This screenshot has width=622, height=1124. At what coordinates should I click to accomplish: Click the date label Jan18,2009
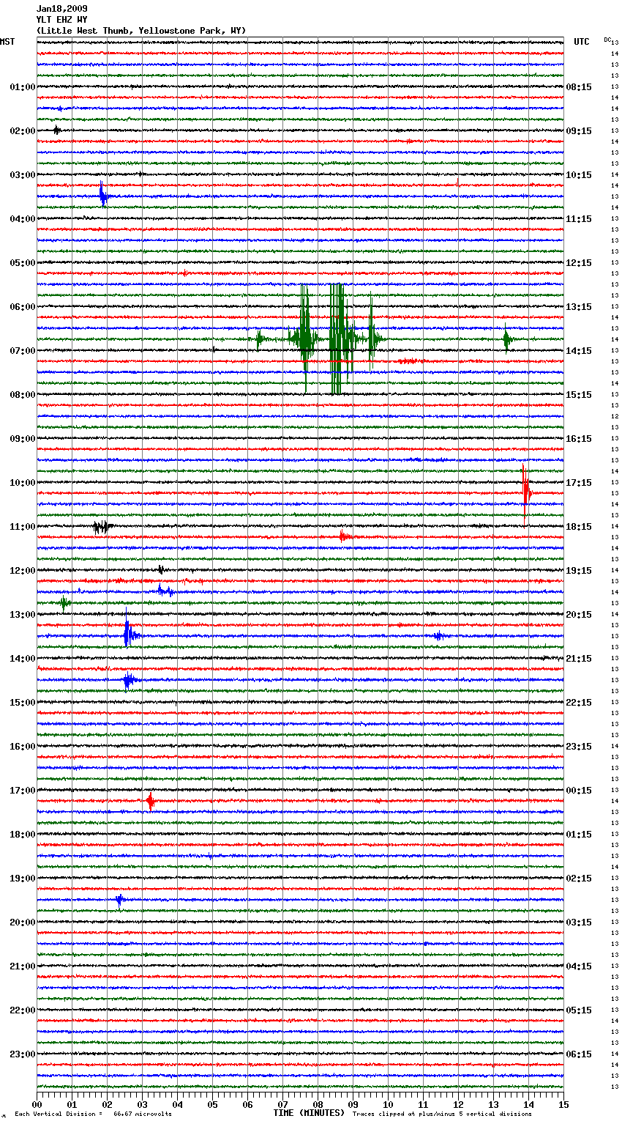tap(61, 9)
